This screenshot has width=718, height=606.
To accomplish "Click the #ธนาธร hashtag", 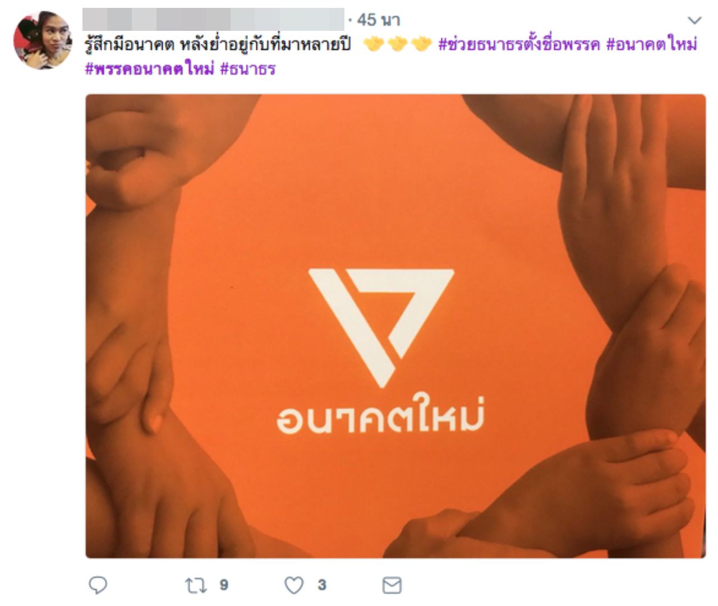I will [248, 69].
